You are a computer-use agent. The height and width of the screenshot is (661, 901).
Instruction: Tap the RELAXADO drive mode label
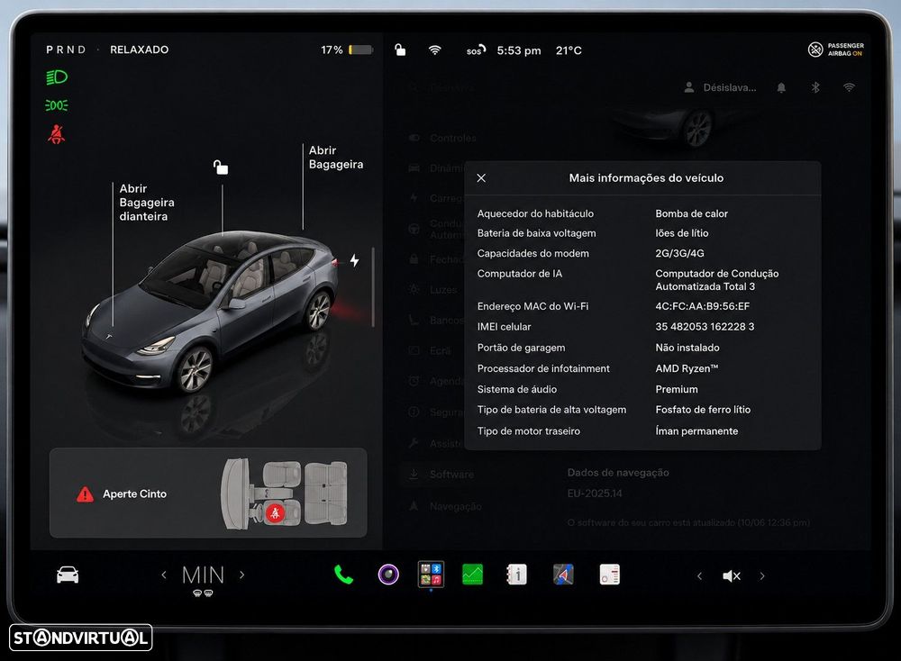click(139, 50)
